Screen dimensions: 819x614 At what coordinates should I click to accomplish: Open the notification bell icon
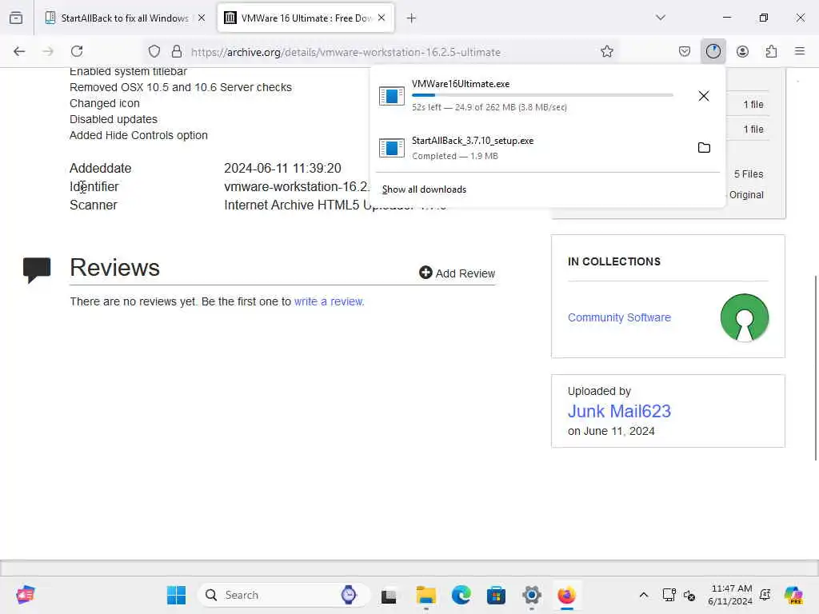click(x=765, y=595)
